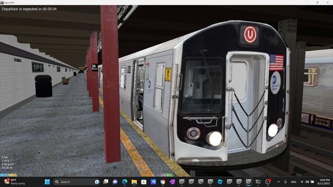Open OneNote from the taskbar
This screenshot has height=187, width=333.
172,182
